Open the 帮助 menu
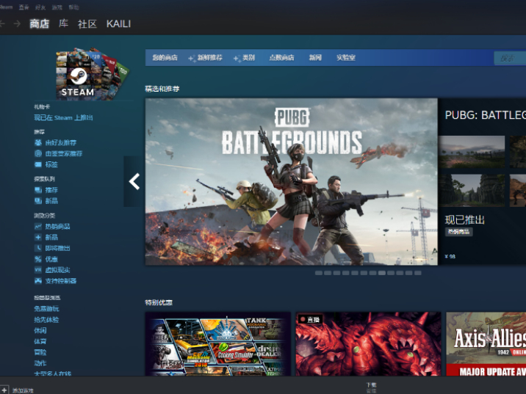 coord(73,7)
